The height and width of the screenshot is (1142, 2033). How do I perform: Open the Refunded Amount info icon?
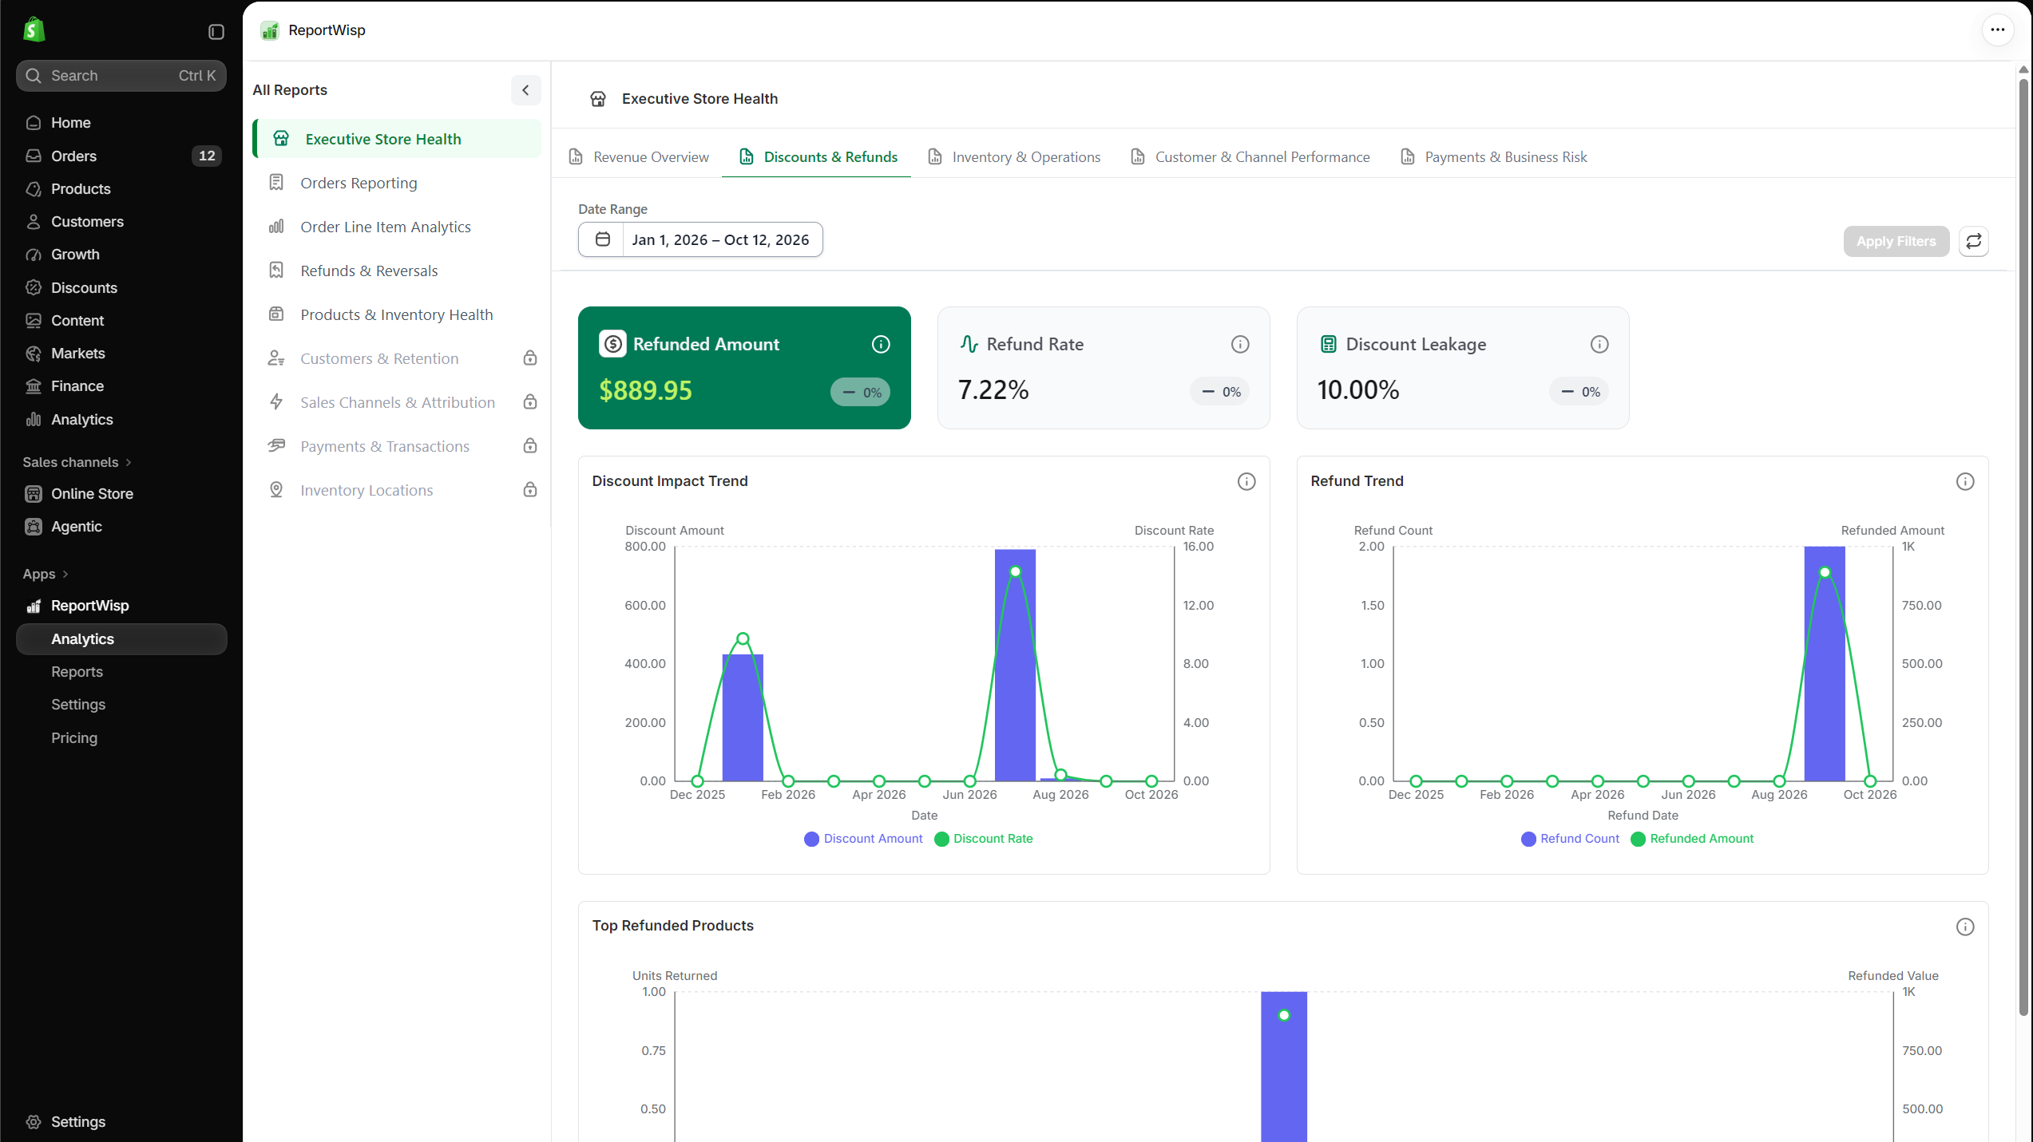pos(881,344)
